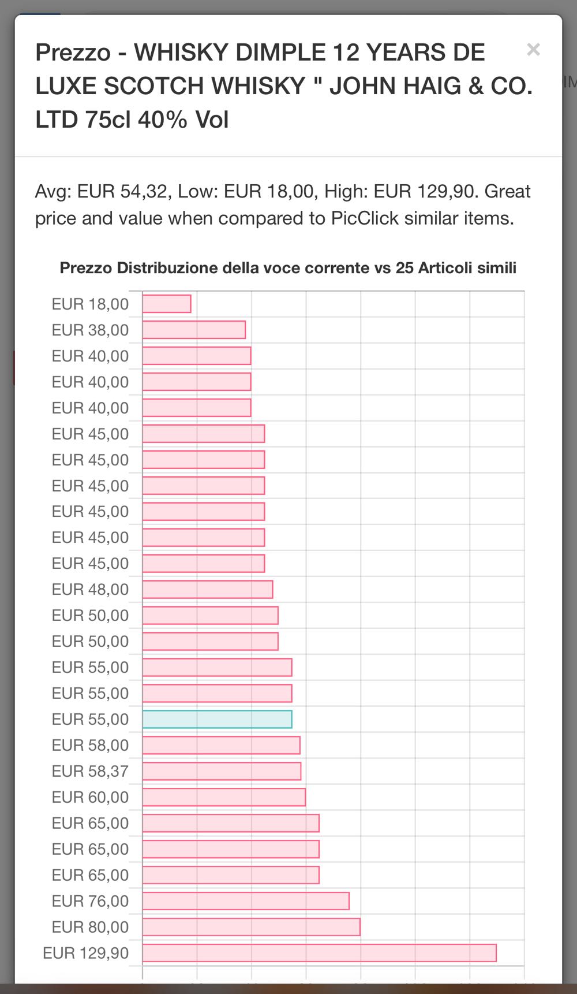This screenshot has width=577, height=994.
Task: Select the EUR 76,00 bar
Action: [x=246, y=901]
